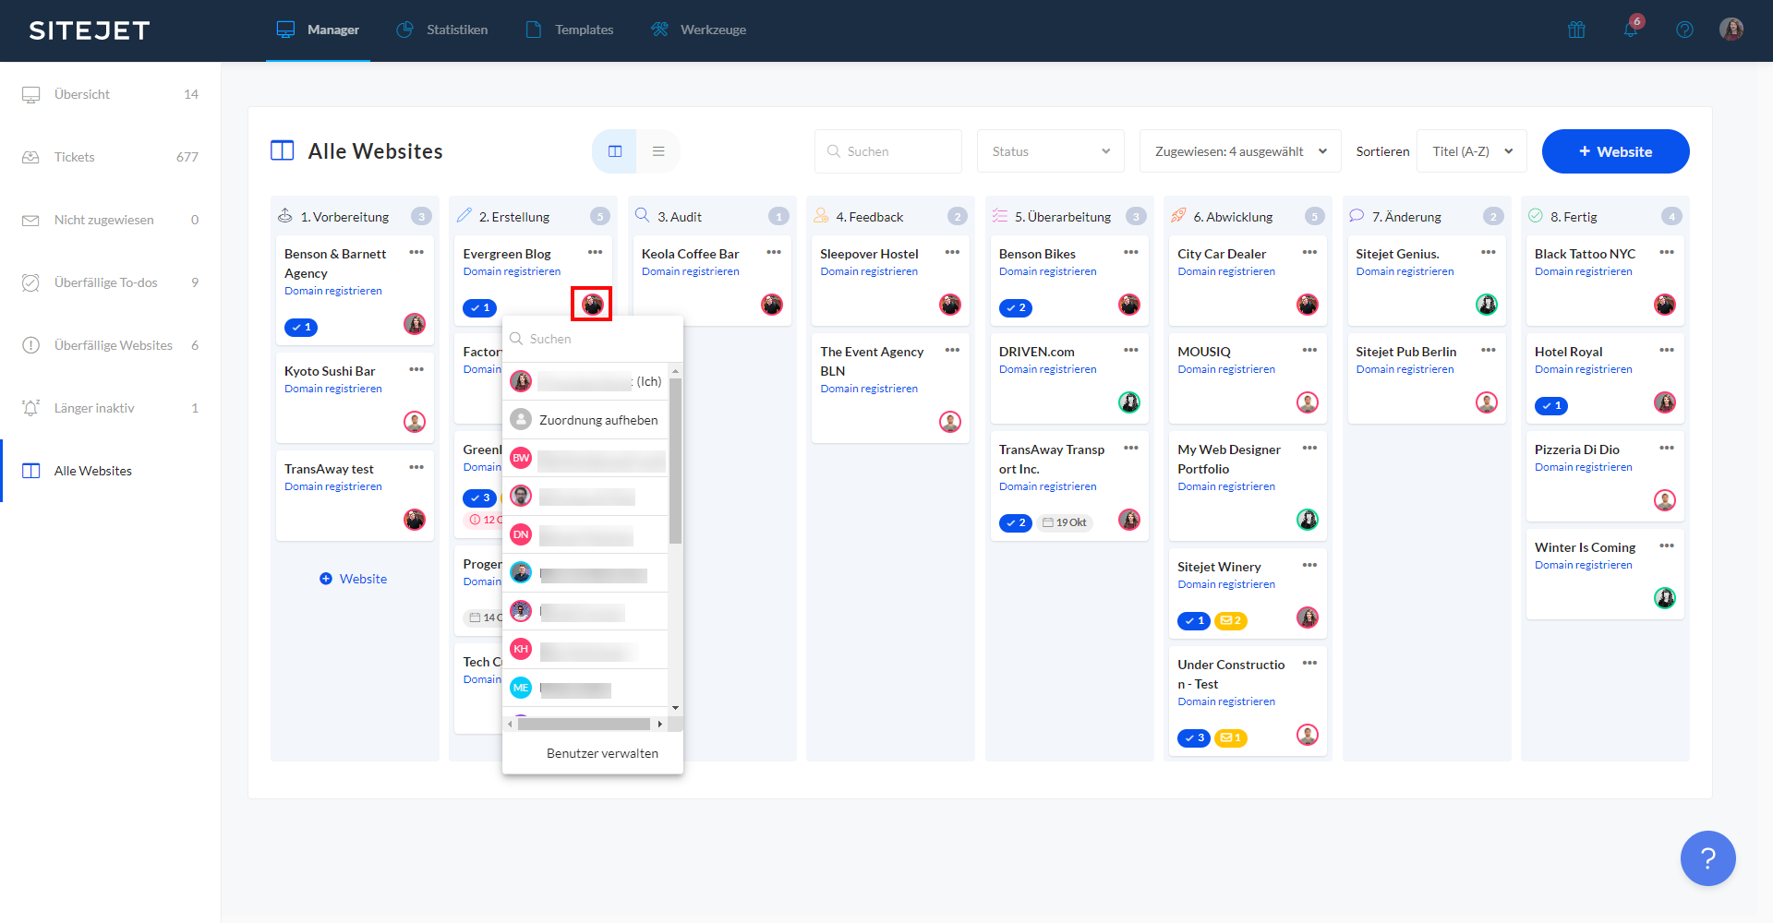The height and width of the screenshot is (923, 1773).
Task: Open the Manager tab
Action: click(x=319, y=30)
